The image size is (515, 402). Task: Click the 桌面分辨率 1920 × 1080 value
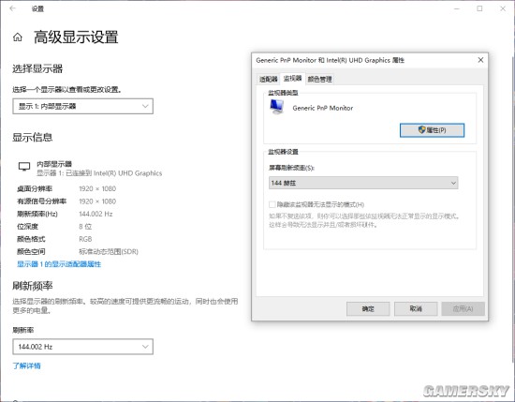click(x=97, y=188)
